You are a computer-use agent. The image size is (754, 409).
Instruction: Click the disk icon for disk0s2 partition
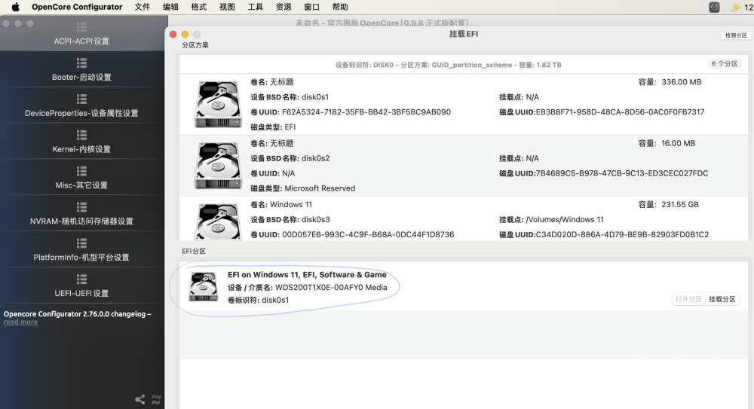[218, 165]
